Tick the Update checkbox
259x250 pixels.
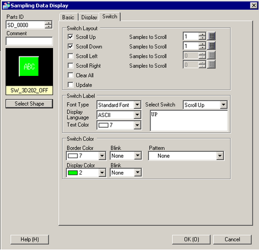[70, 84]
